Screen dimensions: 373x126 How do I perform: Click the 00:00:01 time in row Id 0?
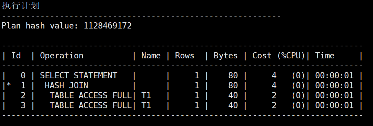[x=334, y=76]
